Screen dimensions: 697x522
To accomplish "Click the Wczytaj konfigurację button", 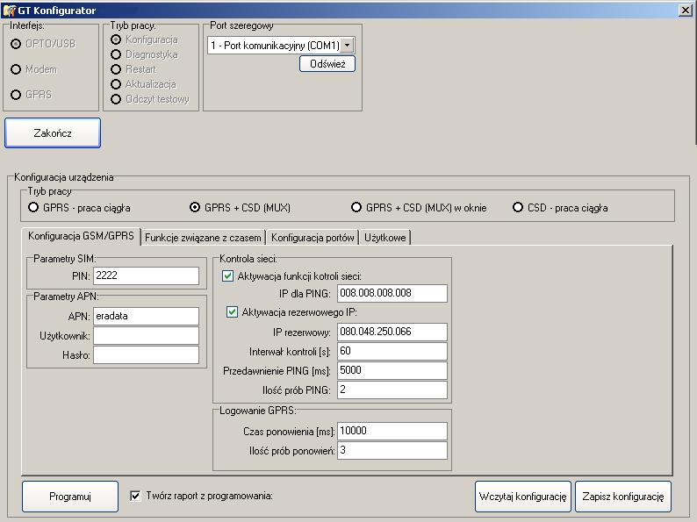I will coord(523,497).
